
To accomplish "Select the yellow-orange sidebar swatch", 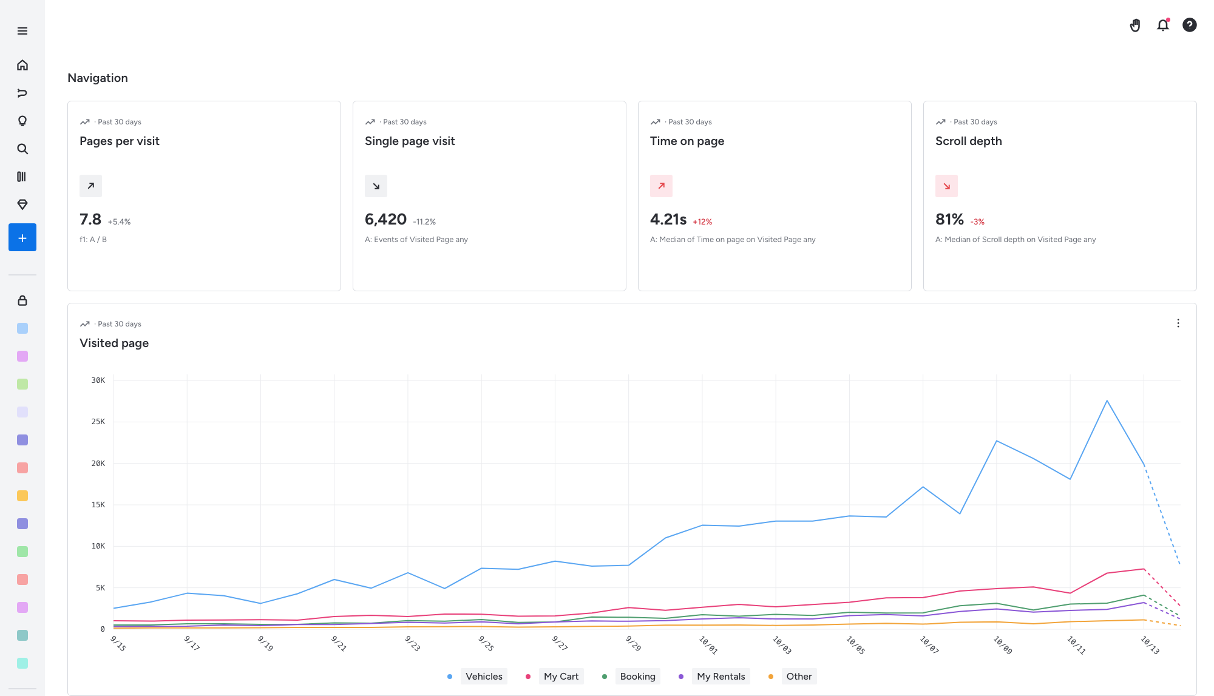I will click(x=22, y=496).
